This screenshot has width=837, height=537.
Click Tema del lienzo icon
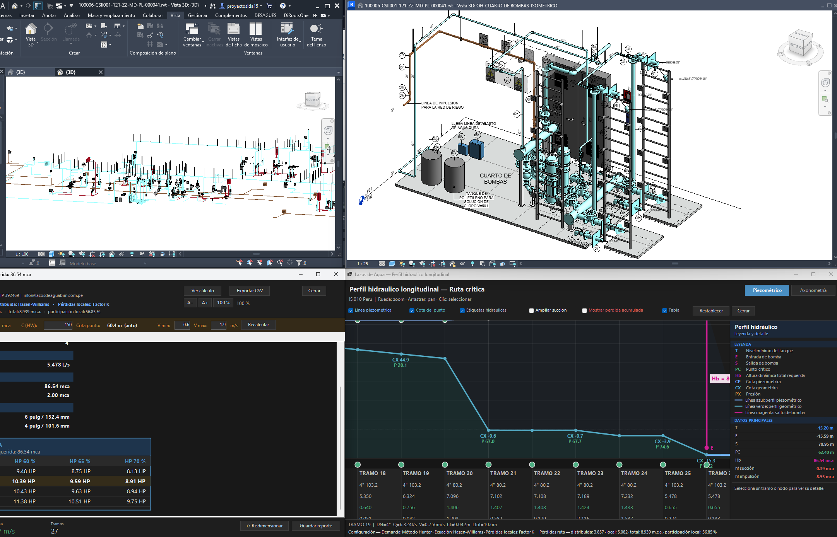point(316,29)
